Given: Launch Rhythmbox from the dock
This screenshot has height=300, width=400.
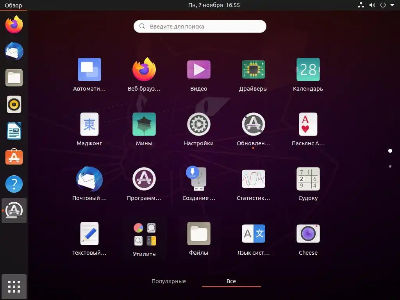Looking at the screenshot, I should tap(14, 104).
